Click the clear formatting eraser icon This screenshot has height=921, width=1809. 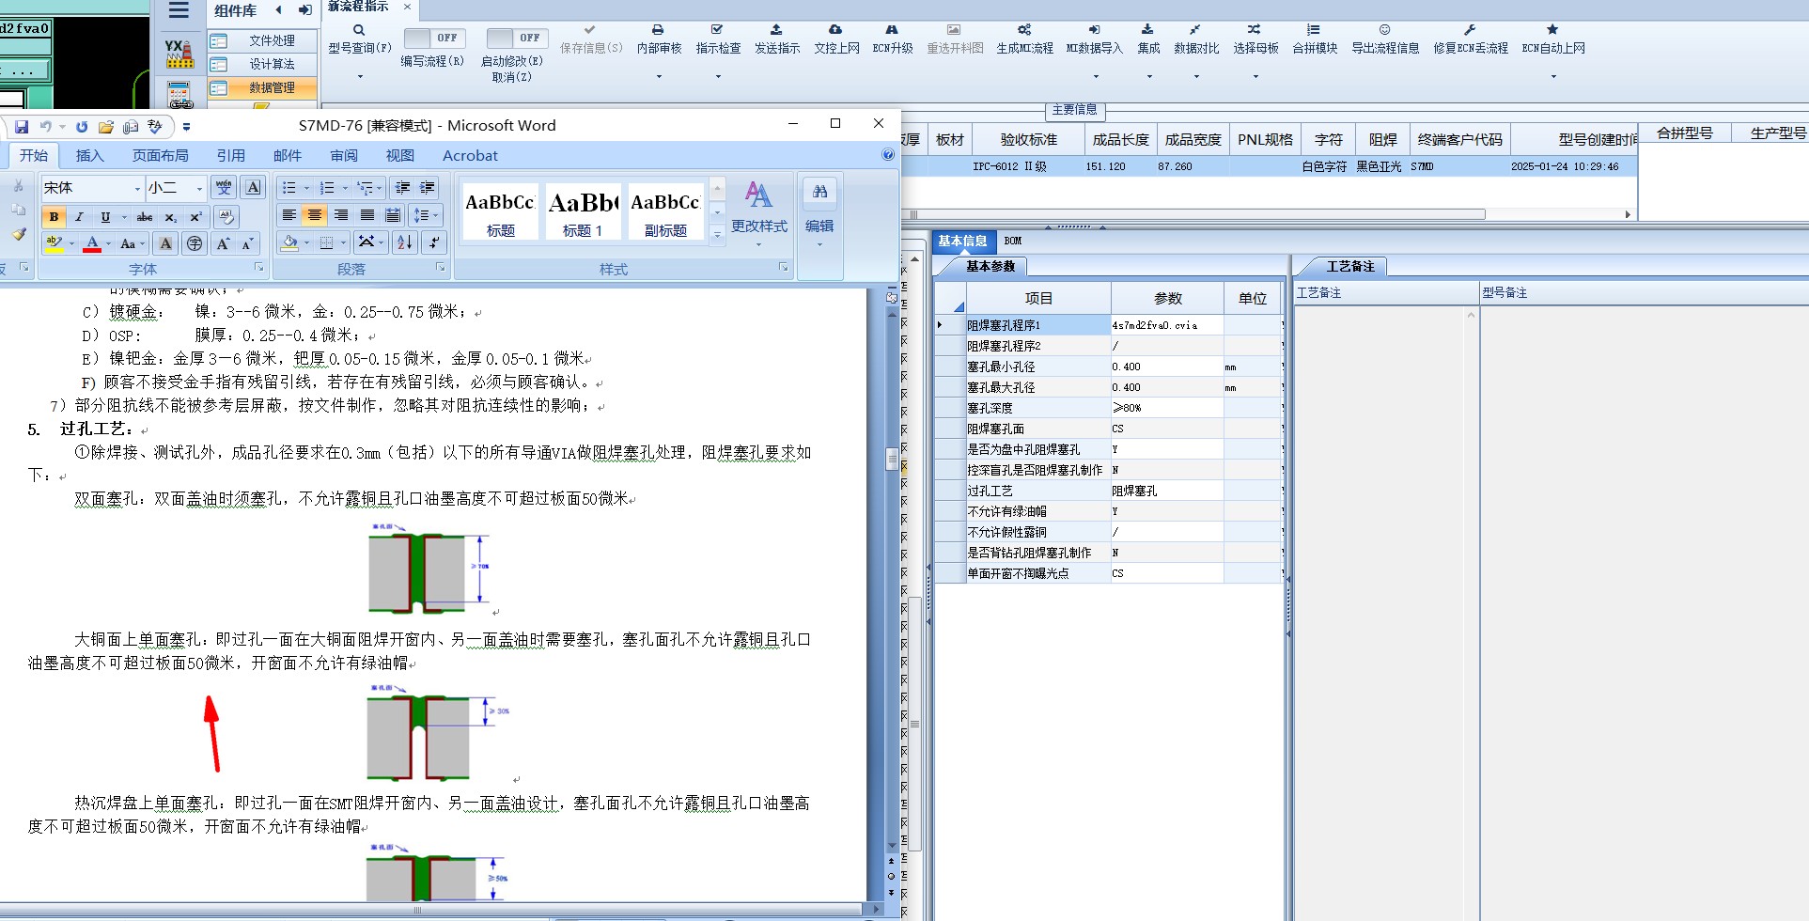pyautogui.click(x=226, y=217)
